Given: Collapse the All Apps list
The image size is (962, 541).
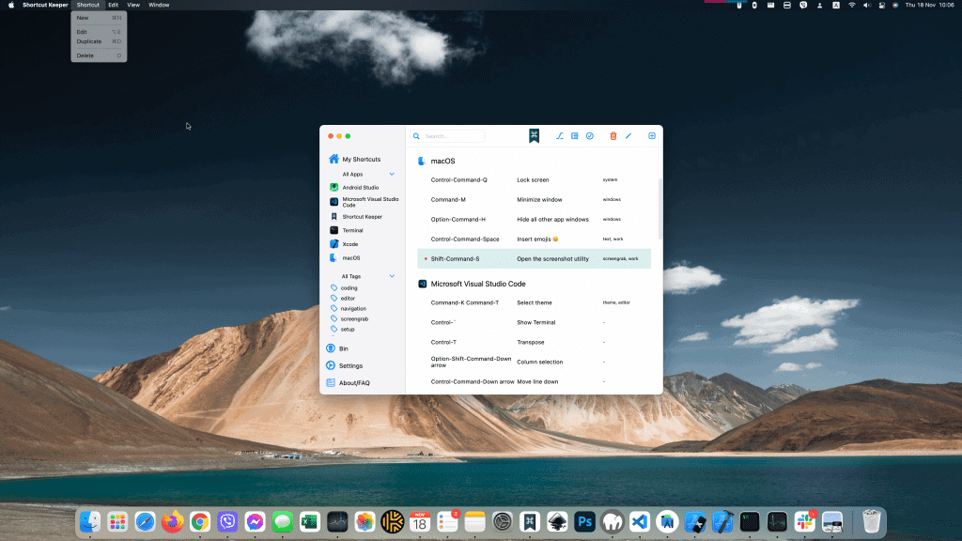Looking at the screenshot, I should click(393, 174).
